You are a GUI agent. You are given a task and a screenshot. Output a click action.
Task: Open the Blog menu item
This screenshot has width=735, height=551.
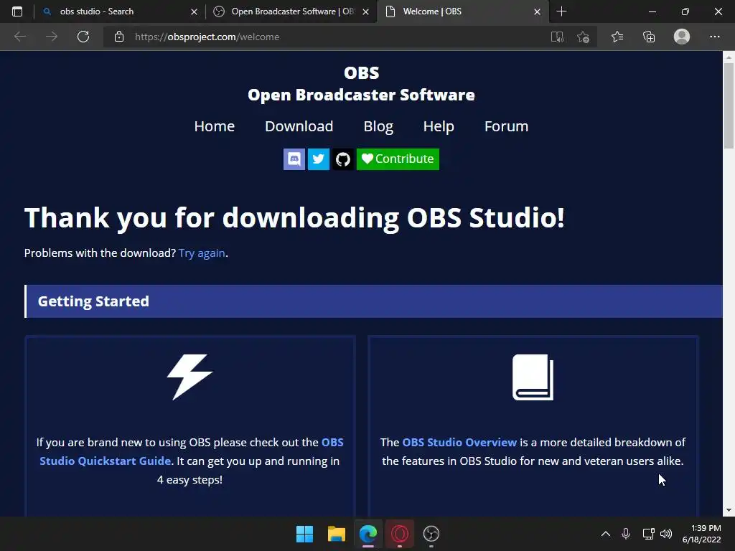(x=378, y=126)
